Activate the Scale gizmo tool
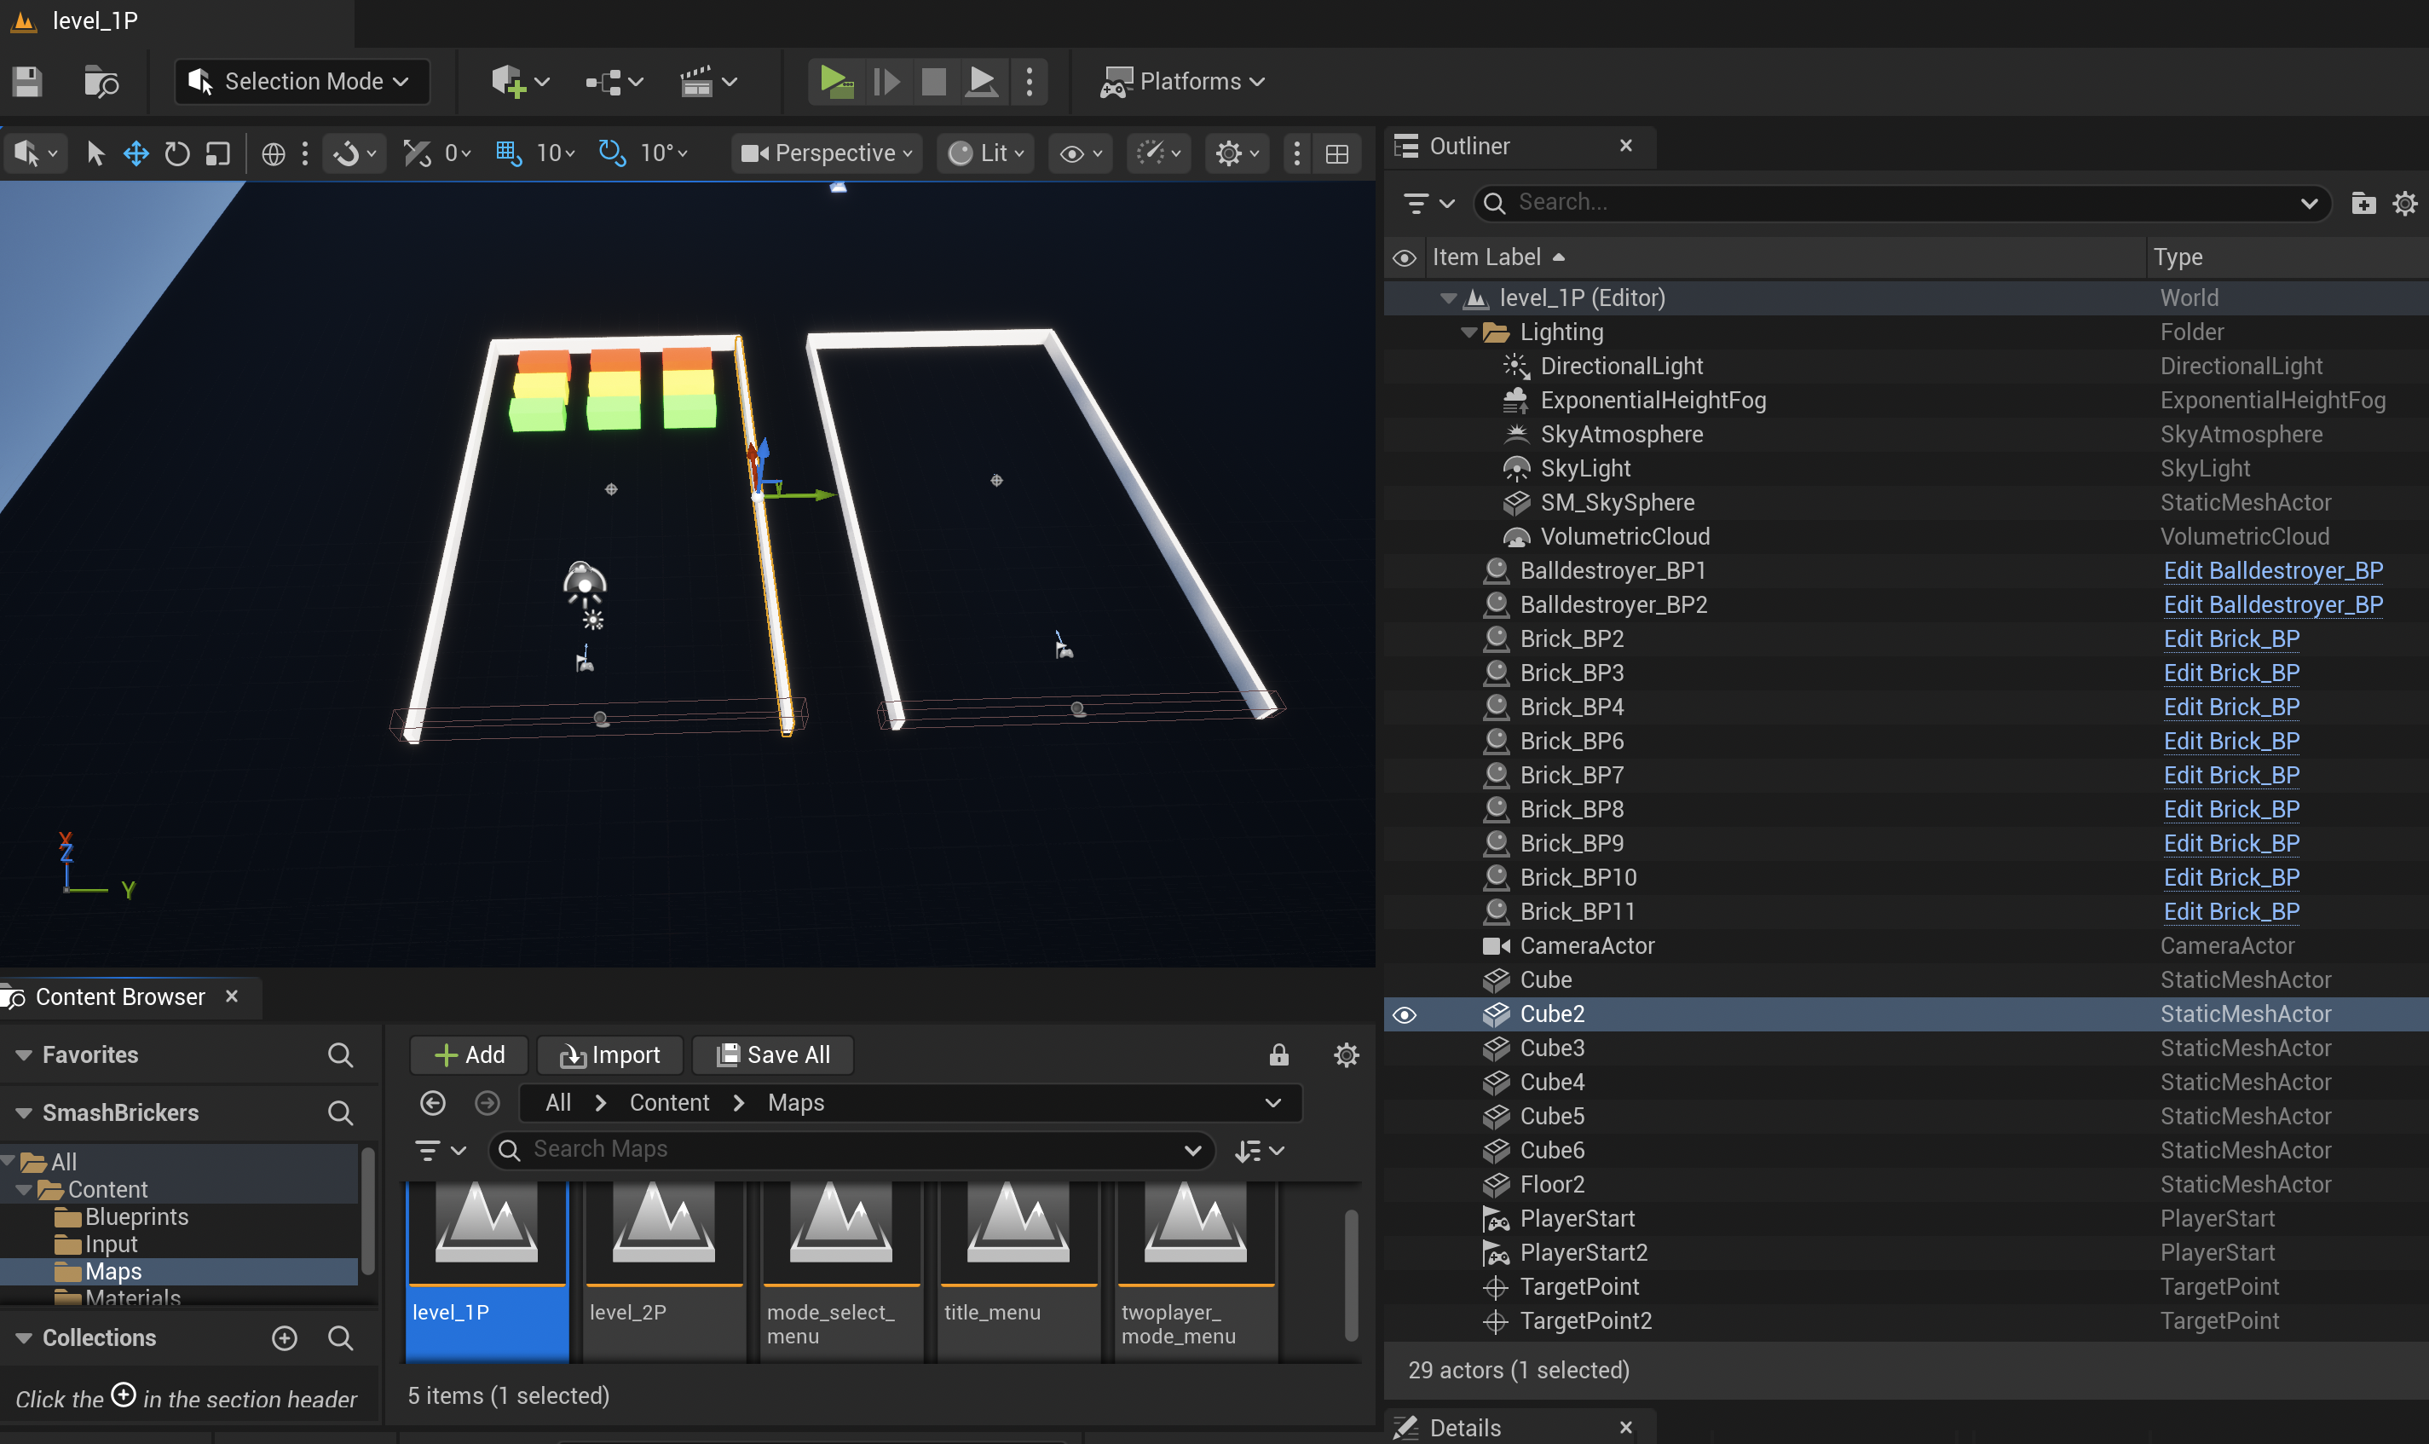2429x1444 pixels. [x=218, y=153]
